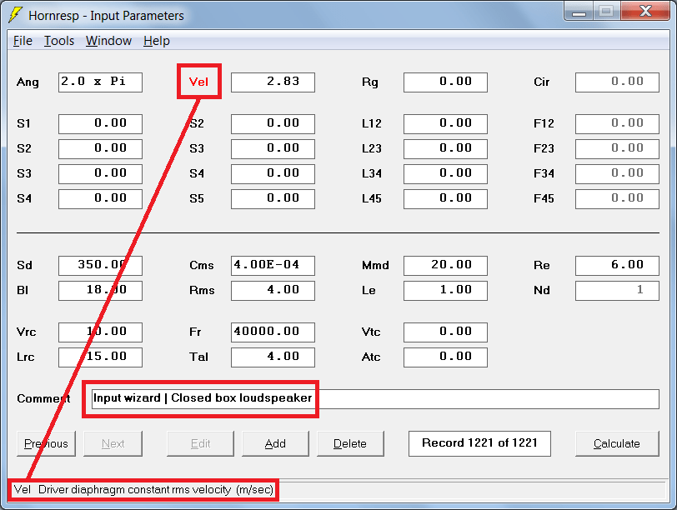677x510 pixels.
Task: Click the Fr field showing 40000.00
Action: tap(273, 332)
